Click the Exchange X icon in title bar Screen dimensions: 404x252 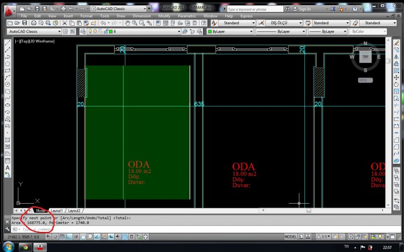point(333,9)
